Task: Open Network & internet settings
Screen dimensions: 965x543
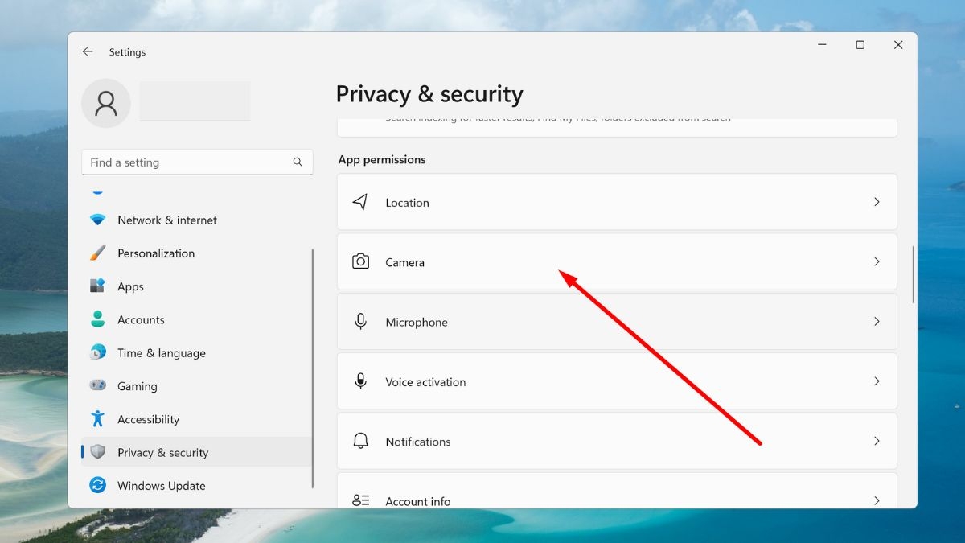Action: click(x=196, y=220)
